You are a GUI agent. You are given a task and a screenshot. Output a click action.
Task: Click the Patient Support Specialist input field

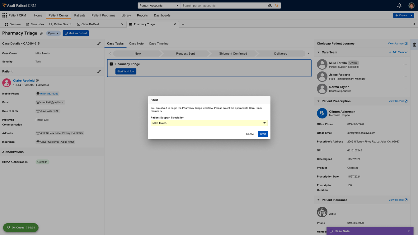(x=205, y=123)
